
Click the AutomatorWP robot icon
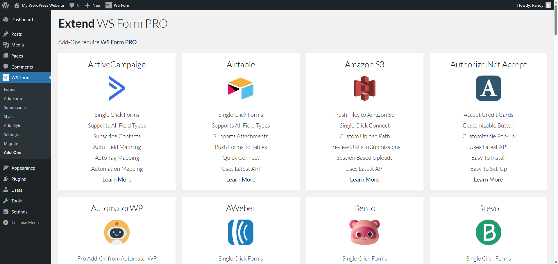(117, 232)
